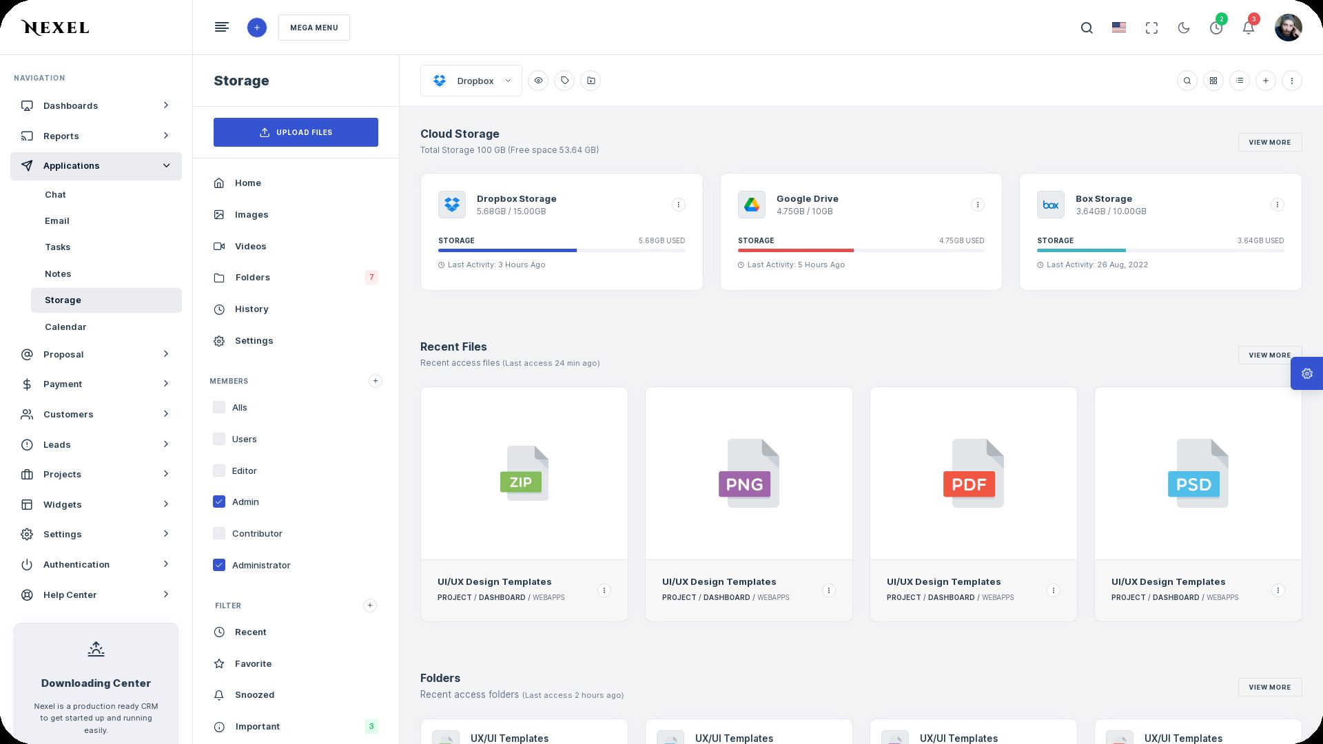Uncheck the Admin member checkbox
Viewport: 1323px width, 744px height.
click(219, 502)
